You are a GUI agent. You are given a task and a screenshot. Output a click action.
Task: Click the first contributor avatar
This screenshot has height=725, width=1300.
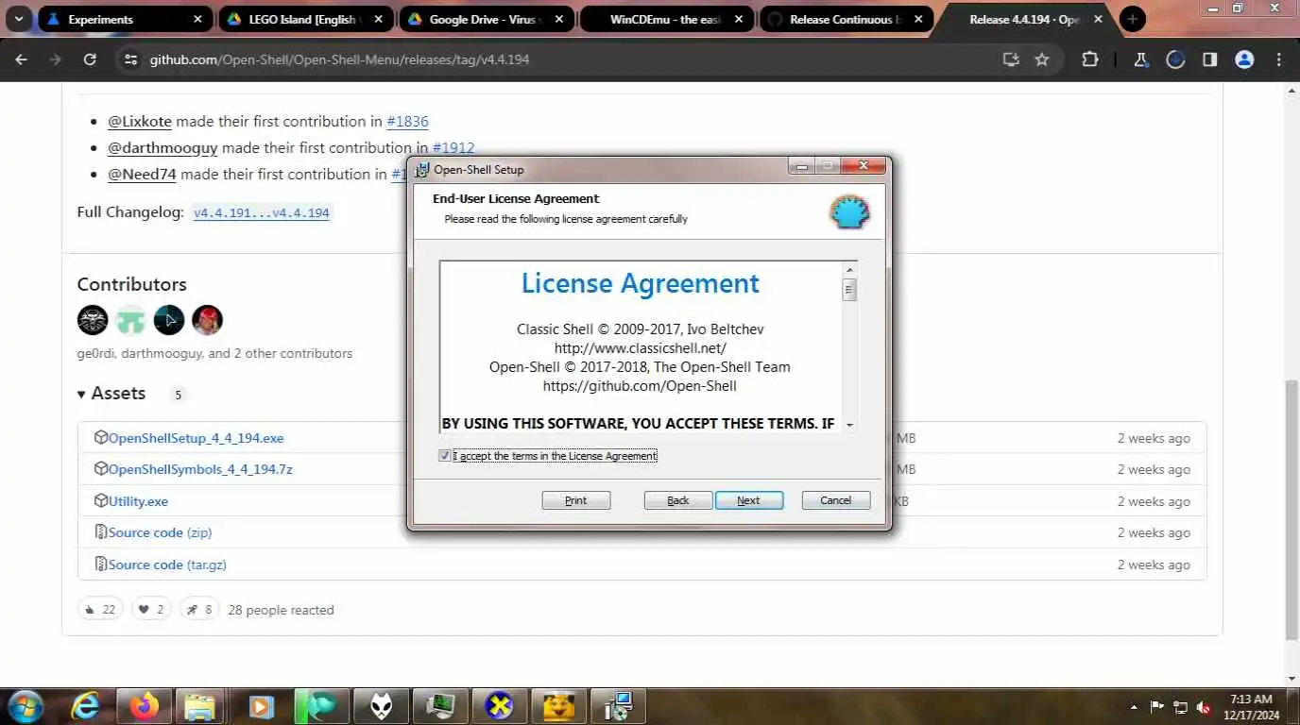pos(93,320)
